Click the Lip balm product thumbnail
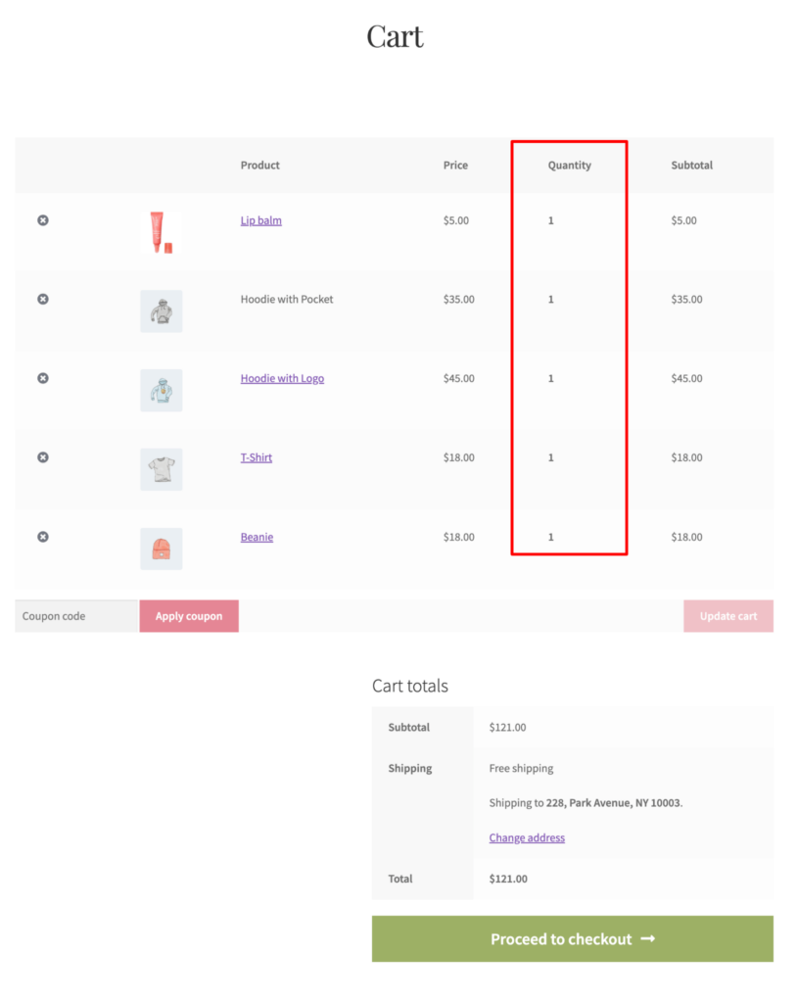The width and height of the screenshot is (797, 1003). pos(161,231)
